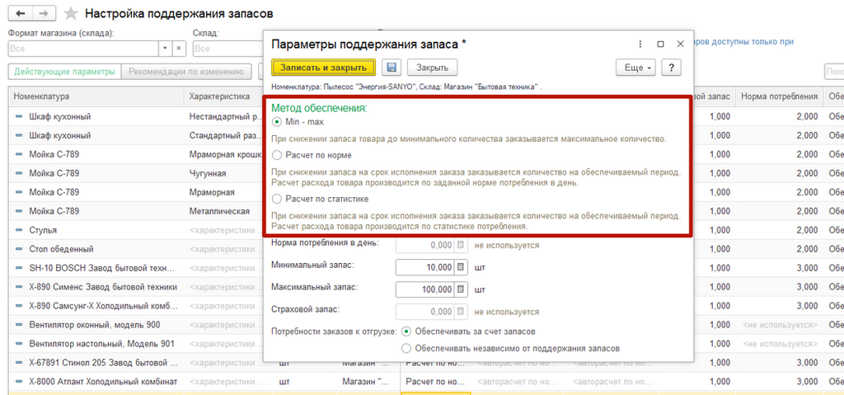Open calculator icon of Норма потребления в день
The height and width of the screenshot is (395, 844).
(460, 245)
